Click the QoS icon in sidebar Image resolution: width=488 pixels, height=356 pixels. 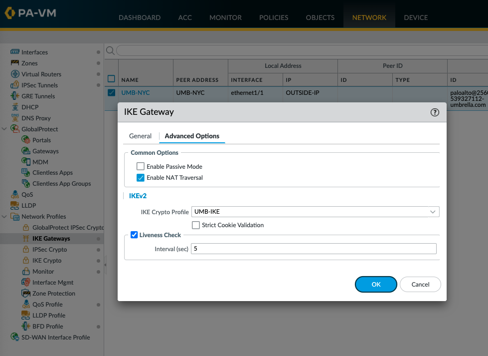click(x=14, y=195)
